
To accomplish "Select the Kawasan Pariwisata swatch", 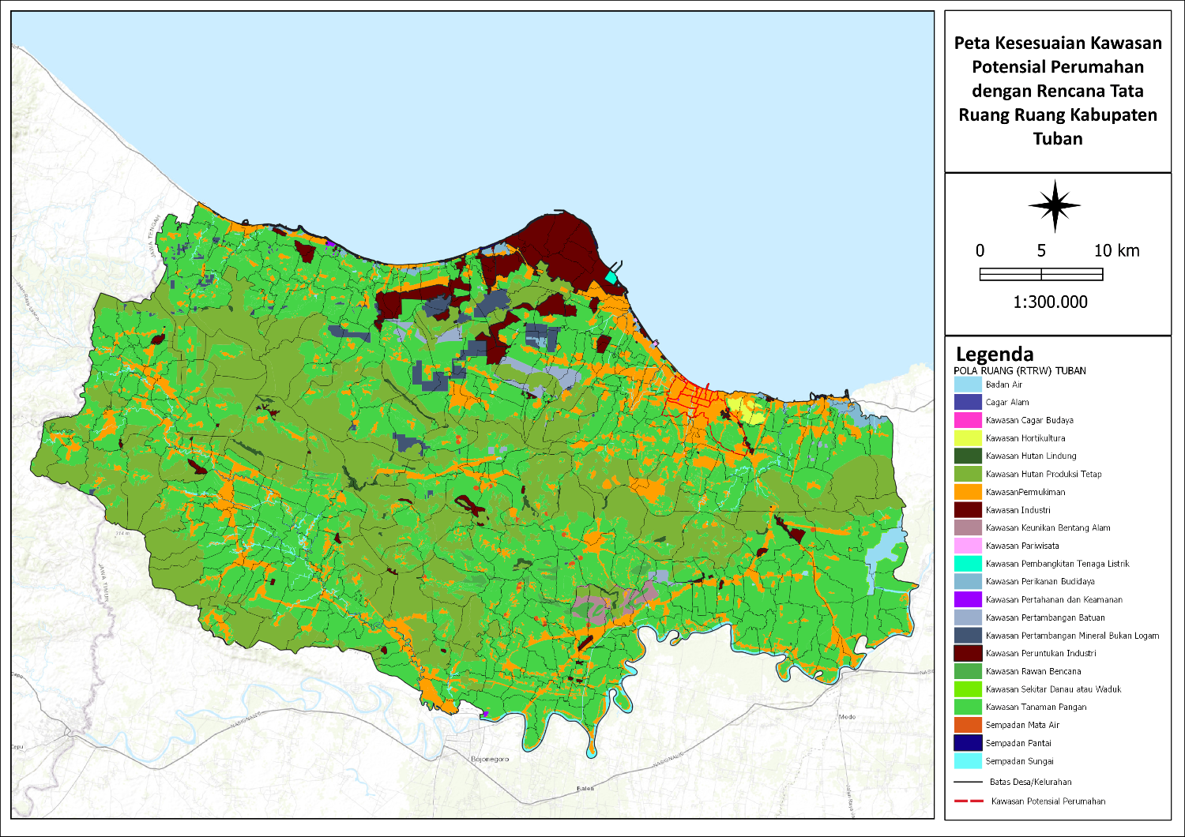I will (x=968, y=546).
